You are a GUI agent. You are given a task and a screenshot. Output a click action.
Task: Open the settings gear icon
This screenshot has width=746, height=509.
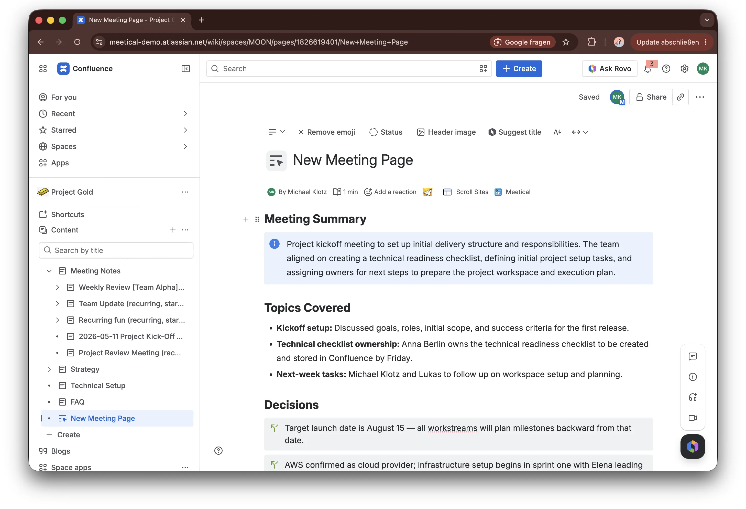click(x=684, y=68)
